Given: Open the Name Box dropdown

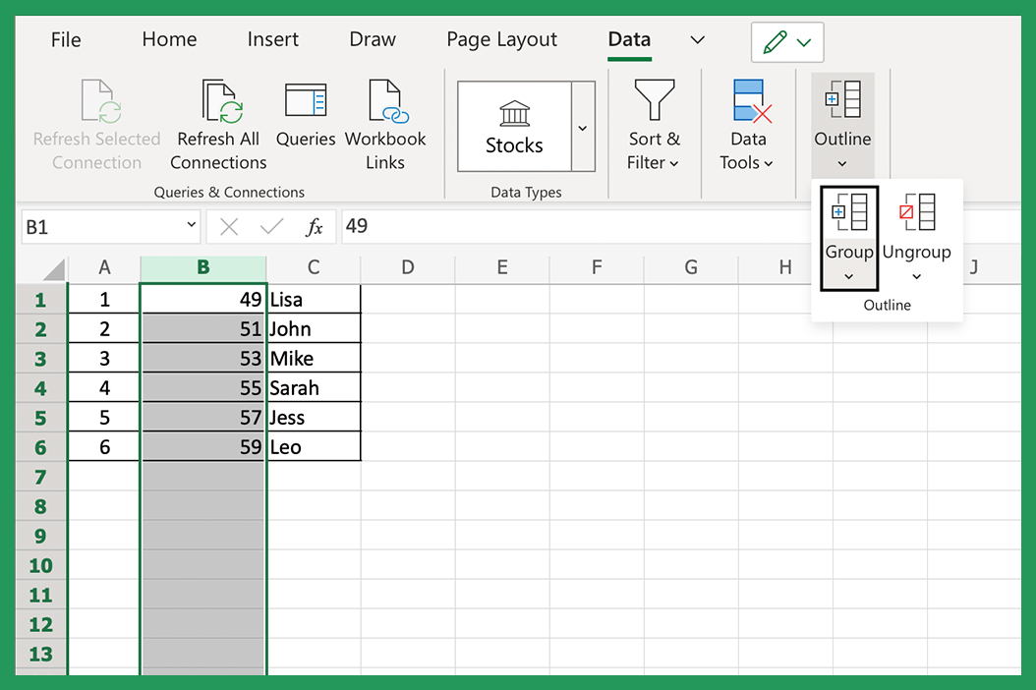Looking at the screenshot, I should click(192, 226).
